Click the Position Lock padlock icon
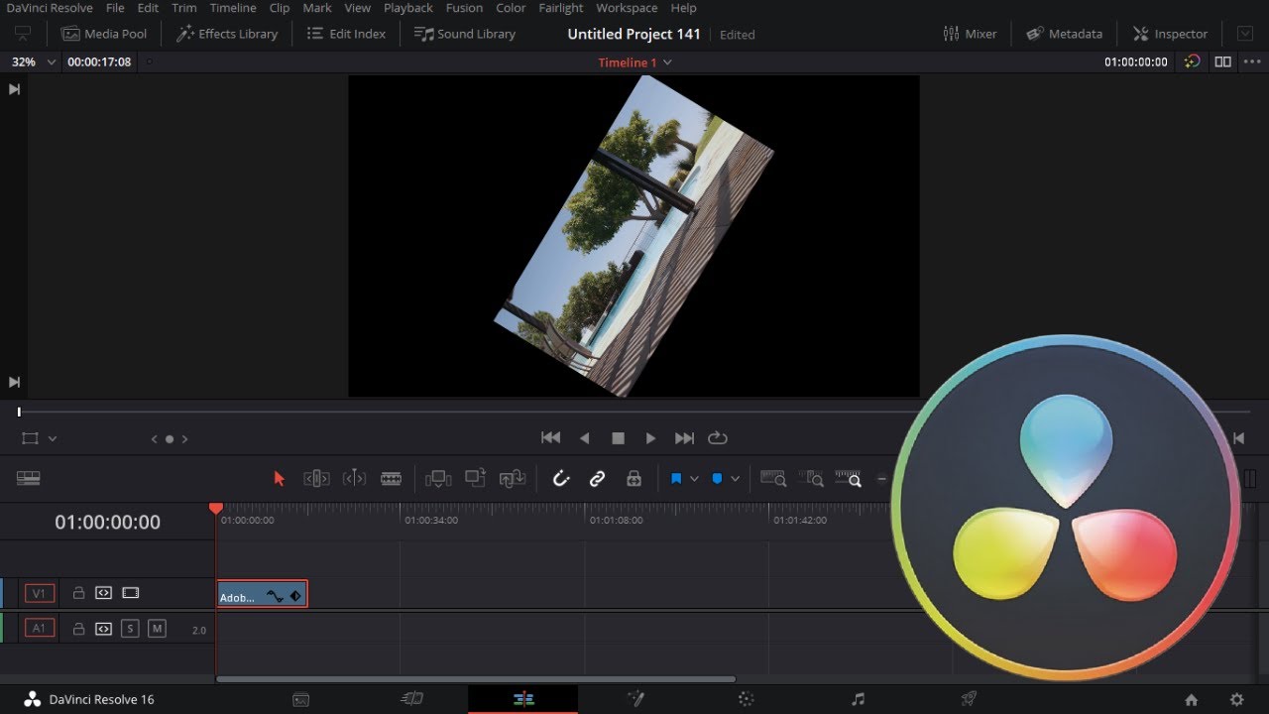 [634, 479]
